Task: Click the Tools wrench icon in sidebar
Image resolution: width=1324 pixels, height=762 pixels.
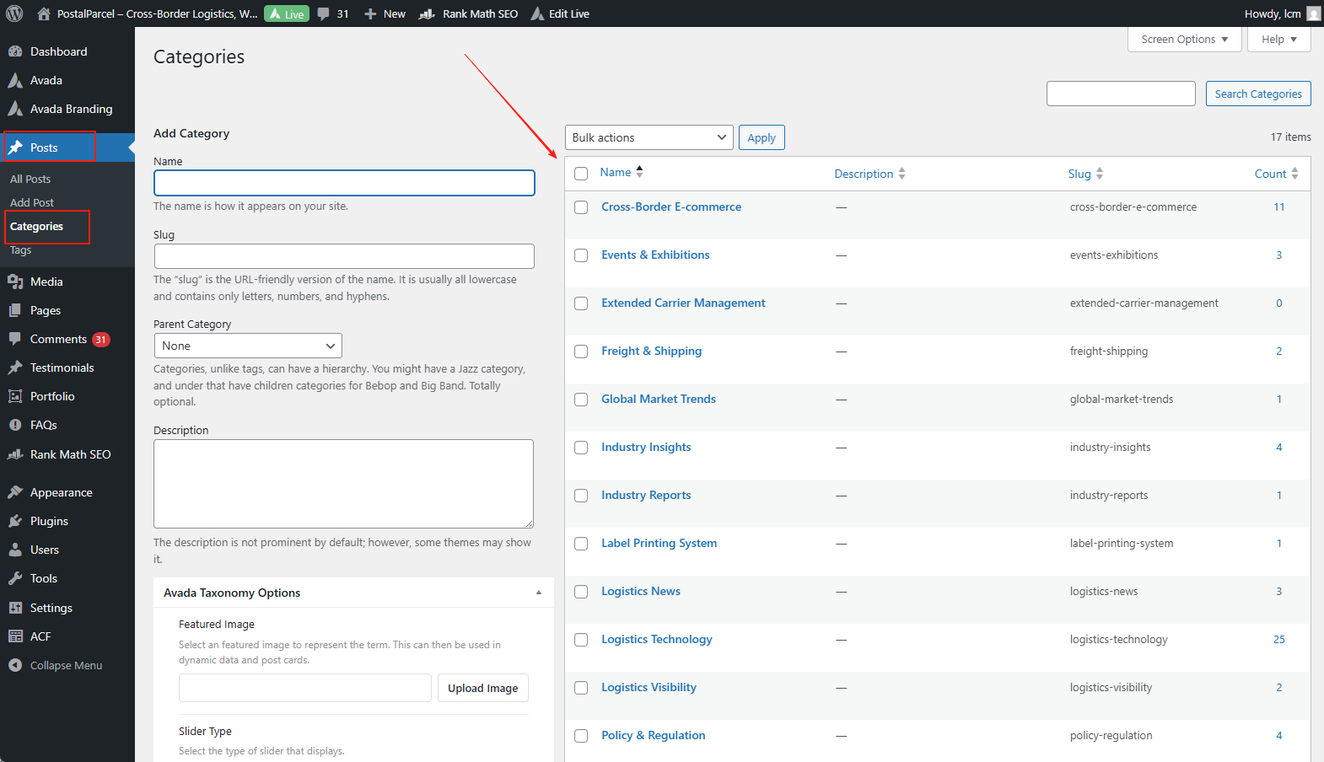Action: tap(15, 578)
